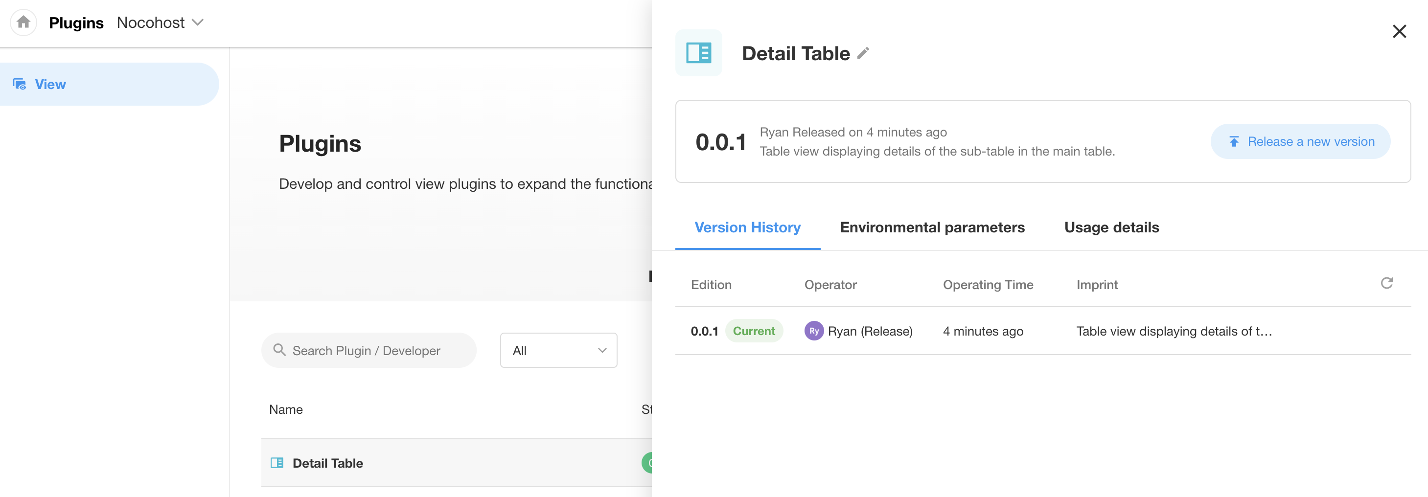Screen dimensions: 1428x497
Task: Click Ryan Released on 4 minutes ago text
Action: [x=852, y=132]
